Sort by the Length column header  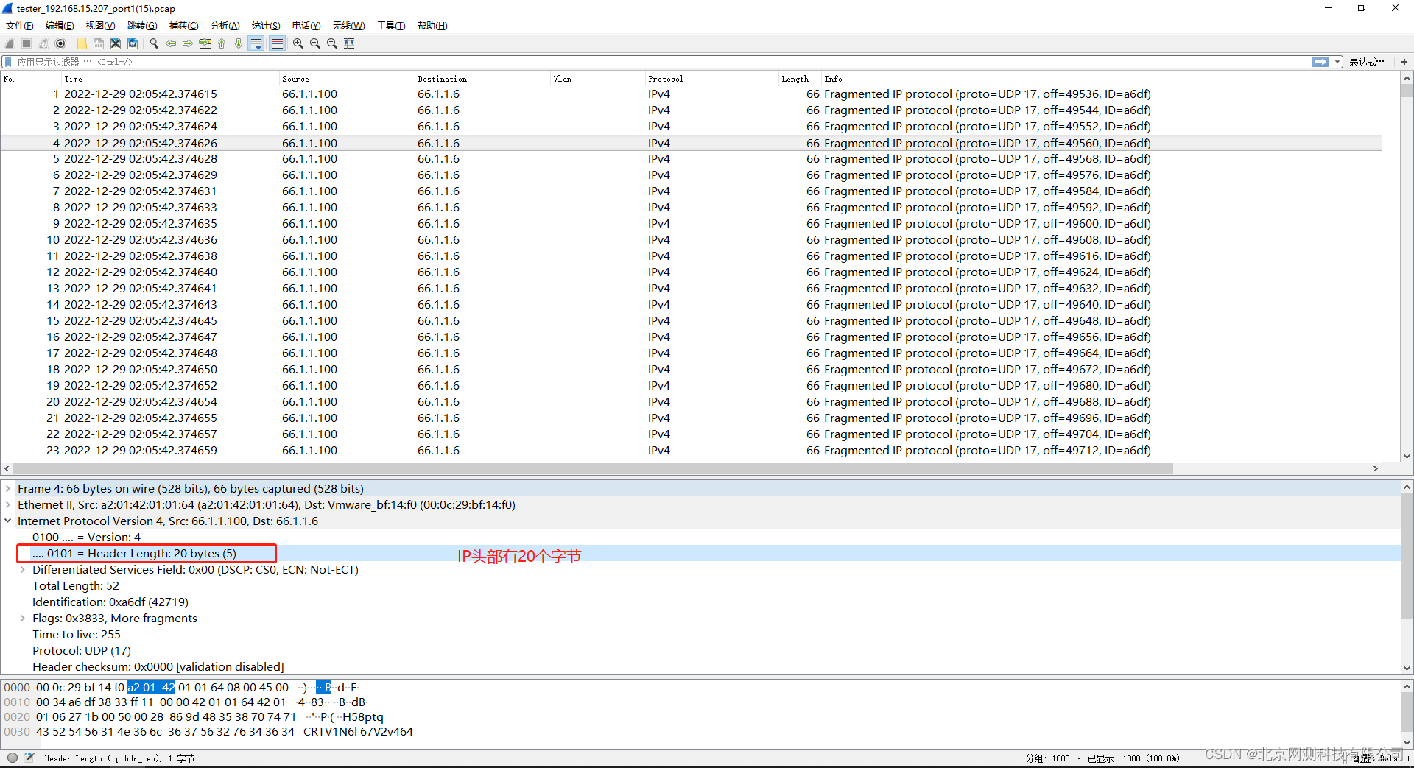tap(799, 79)
